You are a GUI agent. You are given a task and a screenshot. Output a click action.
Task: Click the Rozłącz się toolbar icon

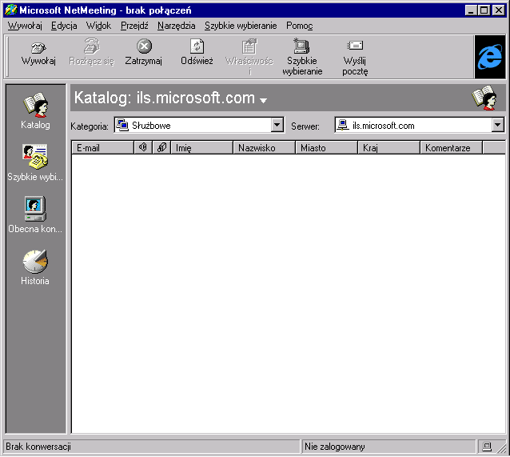[92, 46]
